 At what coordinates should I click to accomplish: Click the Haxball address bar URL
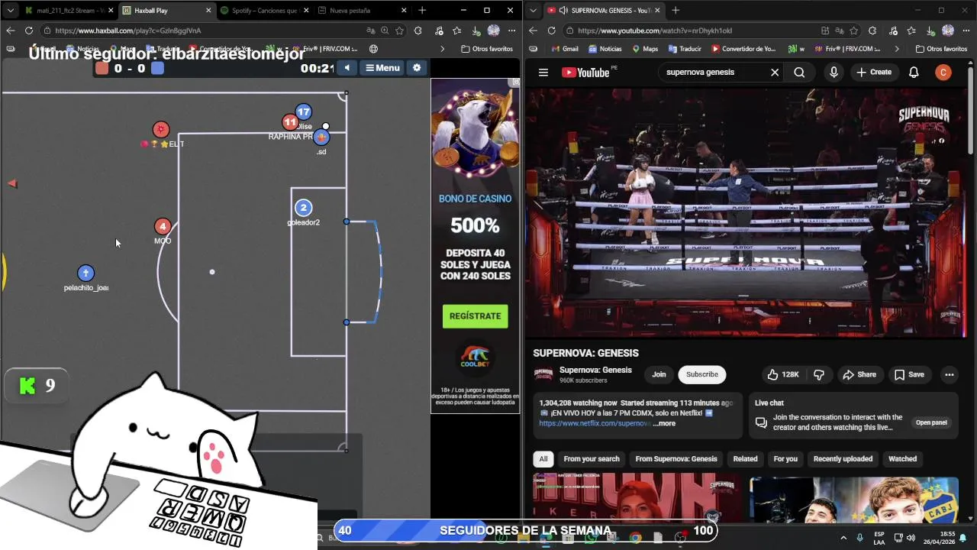128,31
